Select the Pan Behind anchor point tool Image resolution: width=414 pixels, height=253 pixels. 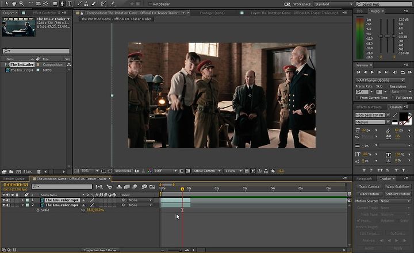[x=45, y=3]
